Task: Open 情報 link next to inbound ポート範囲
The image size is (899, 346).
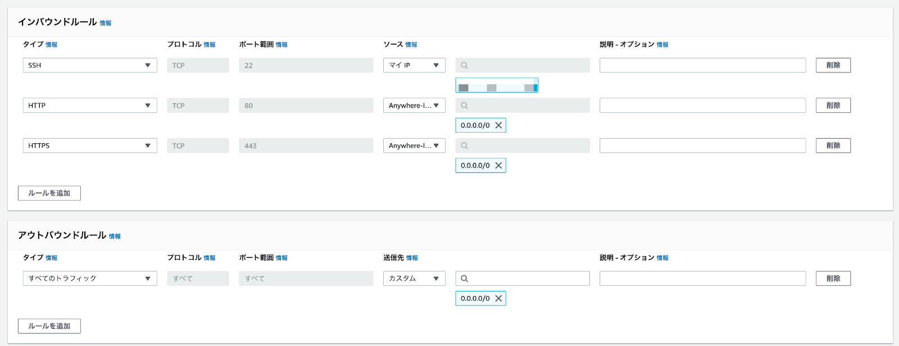Action: (281, 45)
